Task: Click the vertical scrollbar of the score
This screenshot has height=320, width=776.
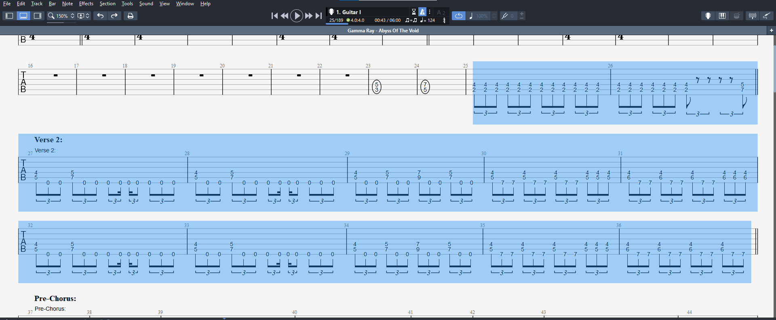Action: (774, 69)
